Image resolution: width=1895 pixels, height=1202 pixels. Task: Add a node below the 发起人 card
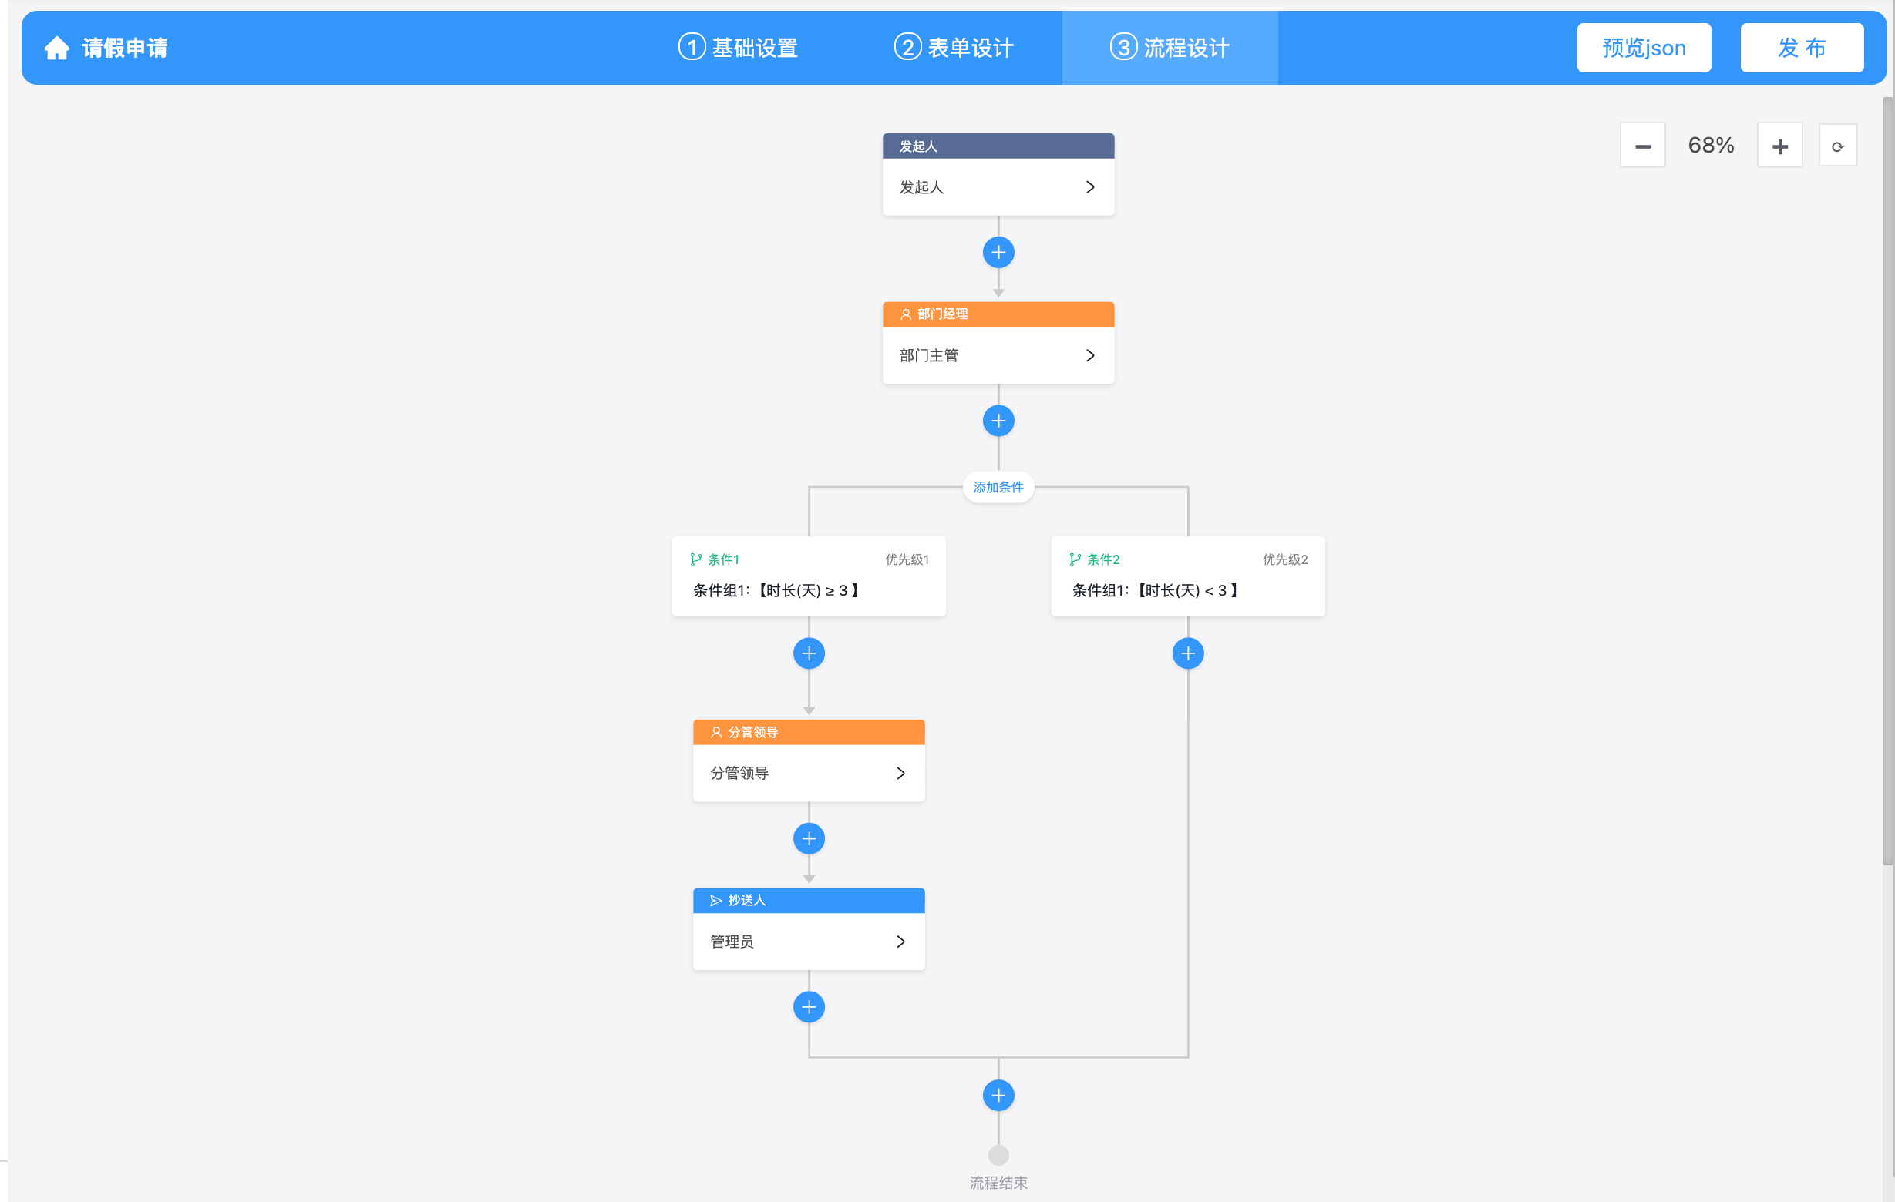[x=998, y=253]
